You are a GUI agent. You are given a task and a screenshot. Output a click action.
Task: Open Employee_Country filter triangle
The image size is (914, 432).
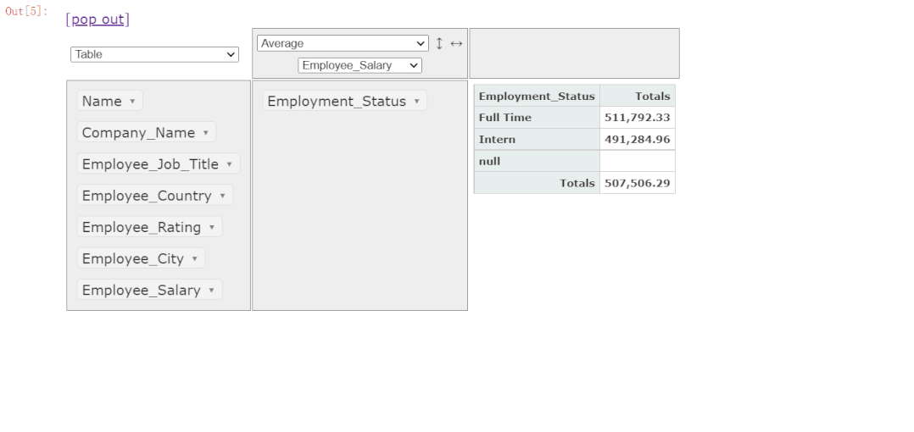(222, 196)
